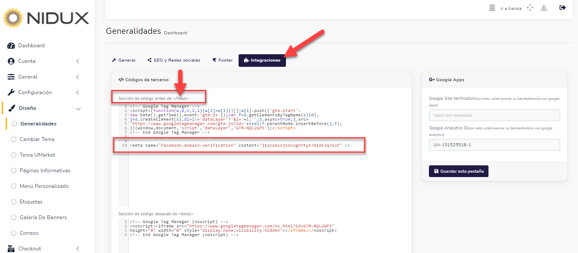Expand the General sidebar chevron
This screenshot has width=578, height=253.
(77, 77)
